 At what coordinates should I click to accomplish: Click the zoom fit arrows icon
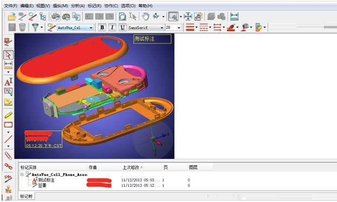coord(188,16)
